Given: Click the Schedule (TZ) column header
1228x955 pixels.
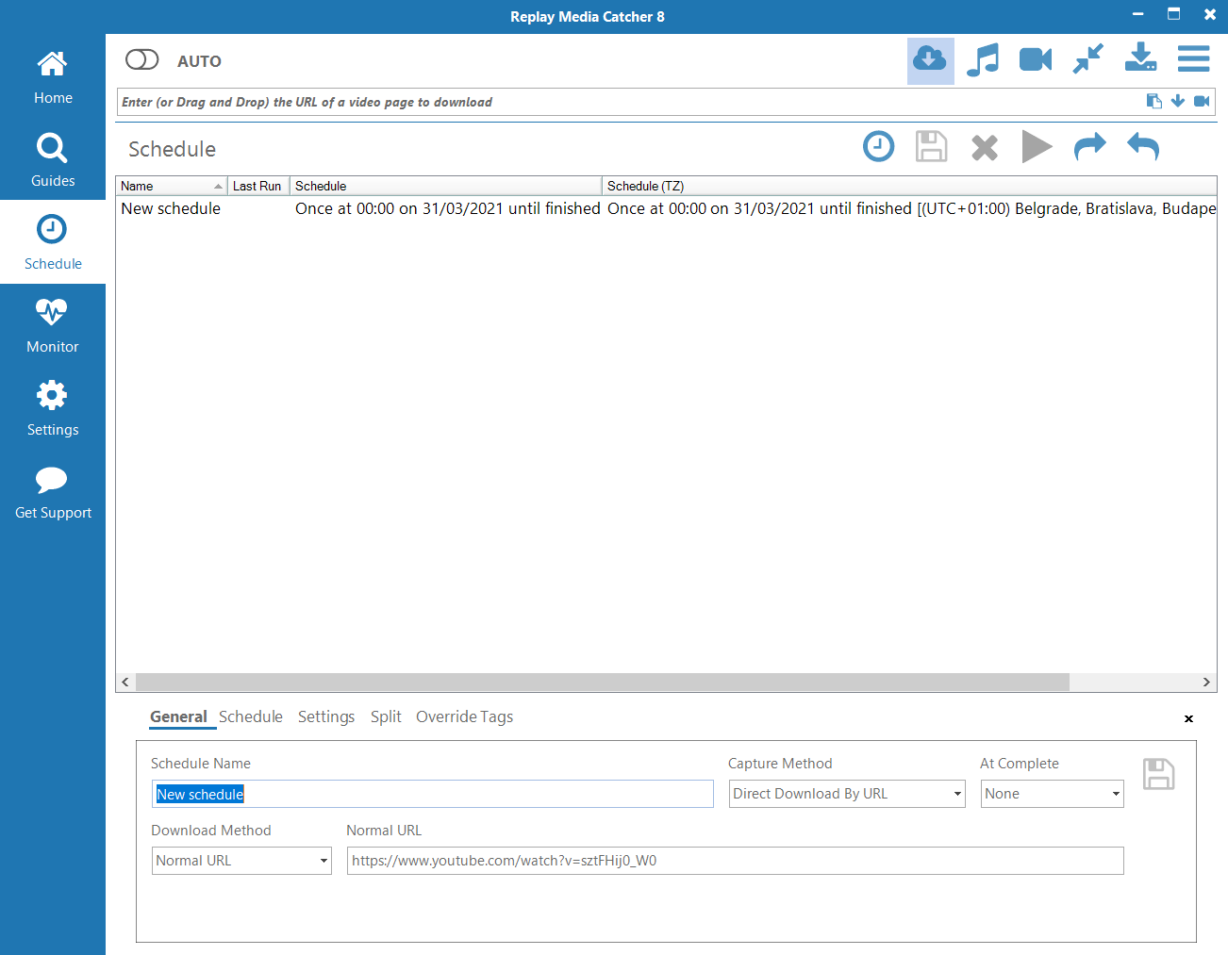Looking at the screenshot, I should pyautogui.click(x=909, y=186).
